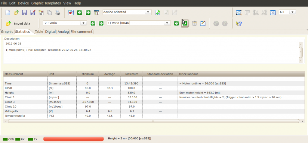
Task: Switch to the Digital tab
Action: [x=50, y=31]
